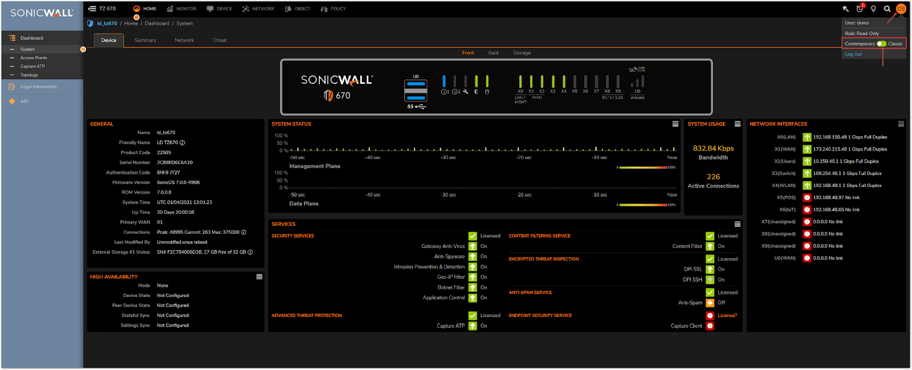912x370 pixels.
Task: Click the U0(WAN) red no-link icon
Action: coord(807,258)
